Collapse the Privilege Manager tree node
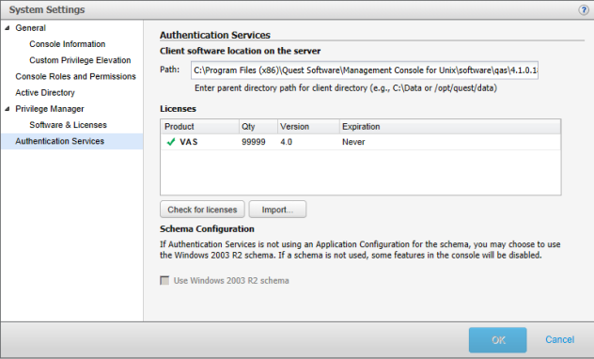594x359 pixels. tap(8, 109)
